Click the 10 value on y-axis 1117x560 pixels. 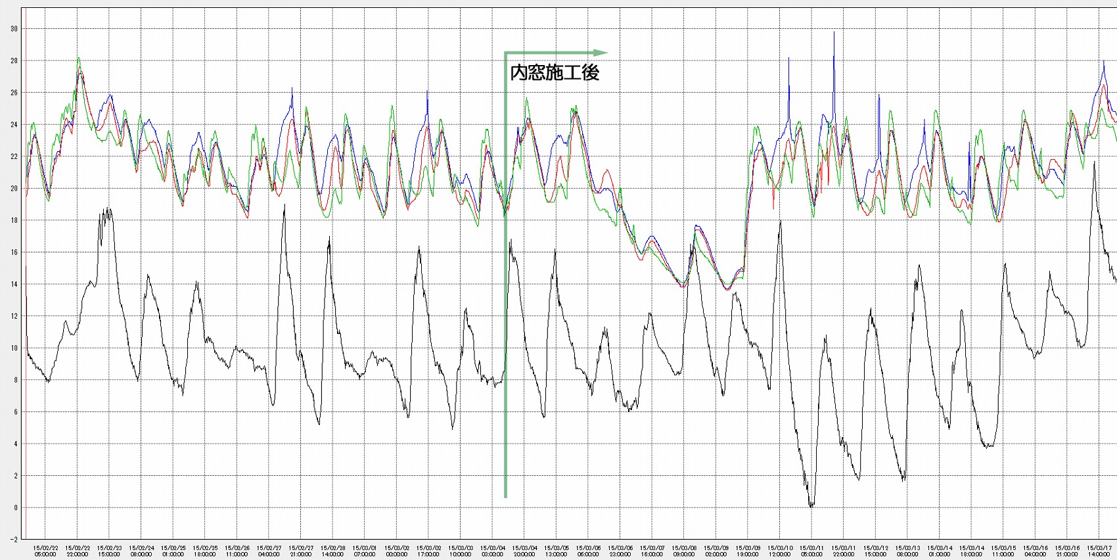(14, 348)
